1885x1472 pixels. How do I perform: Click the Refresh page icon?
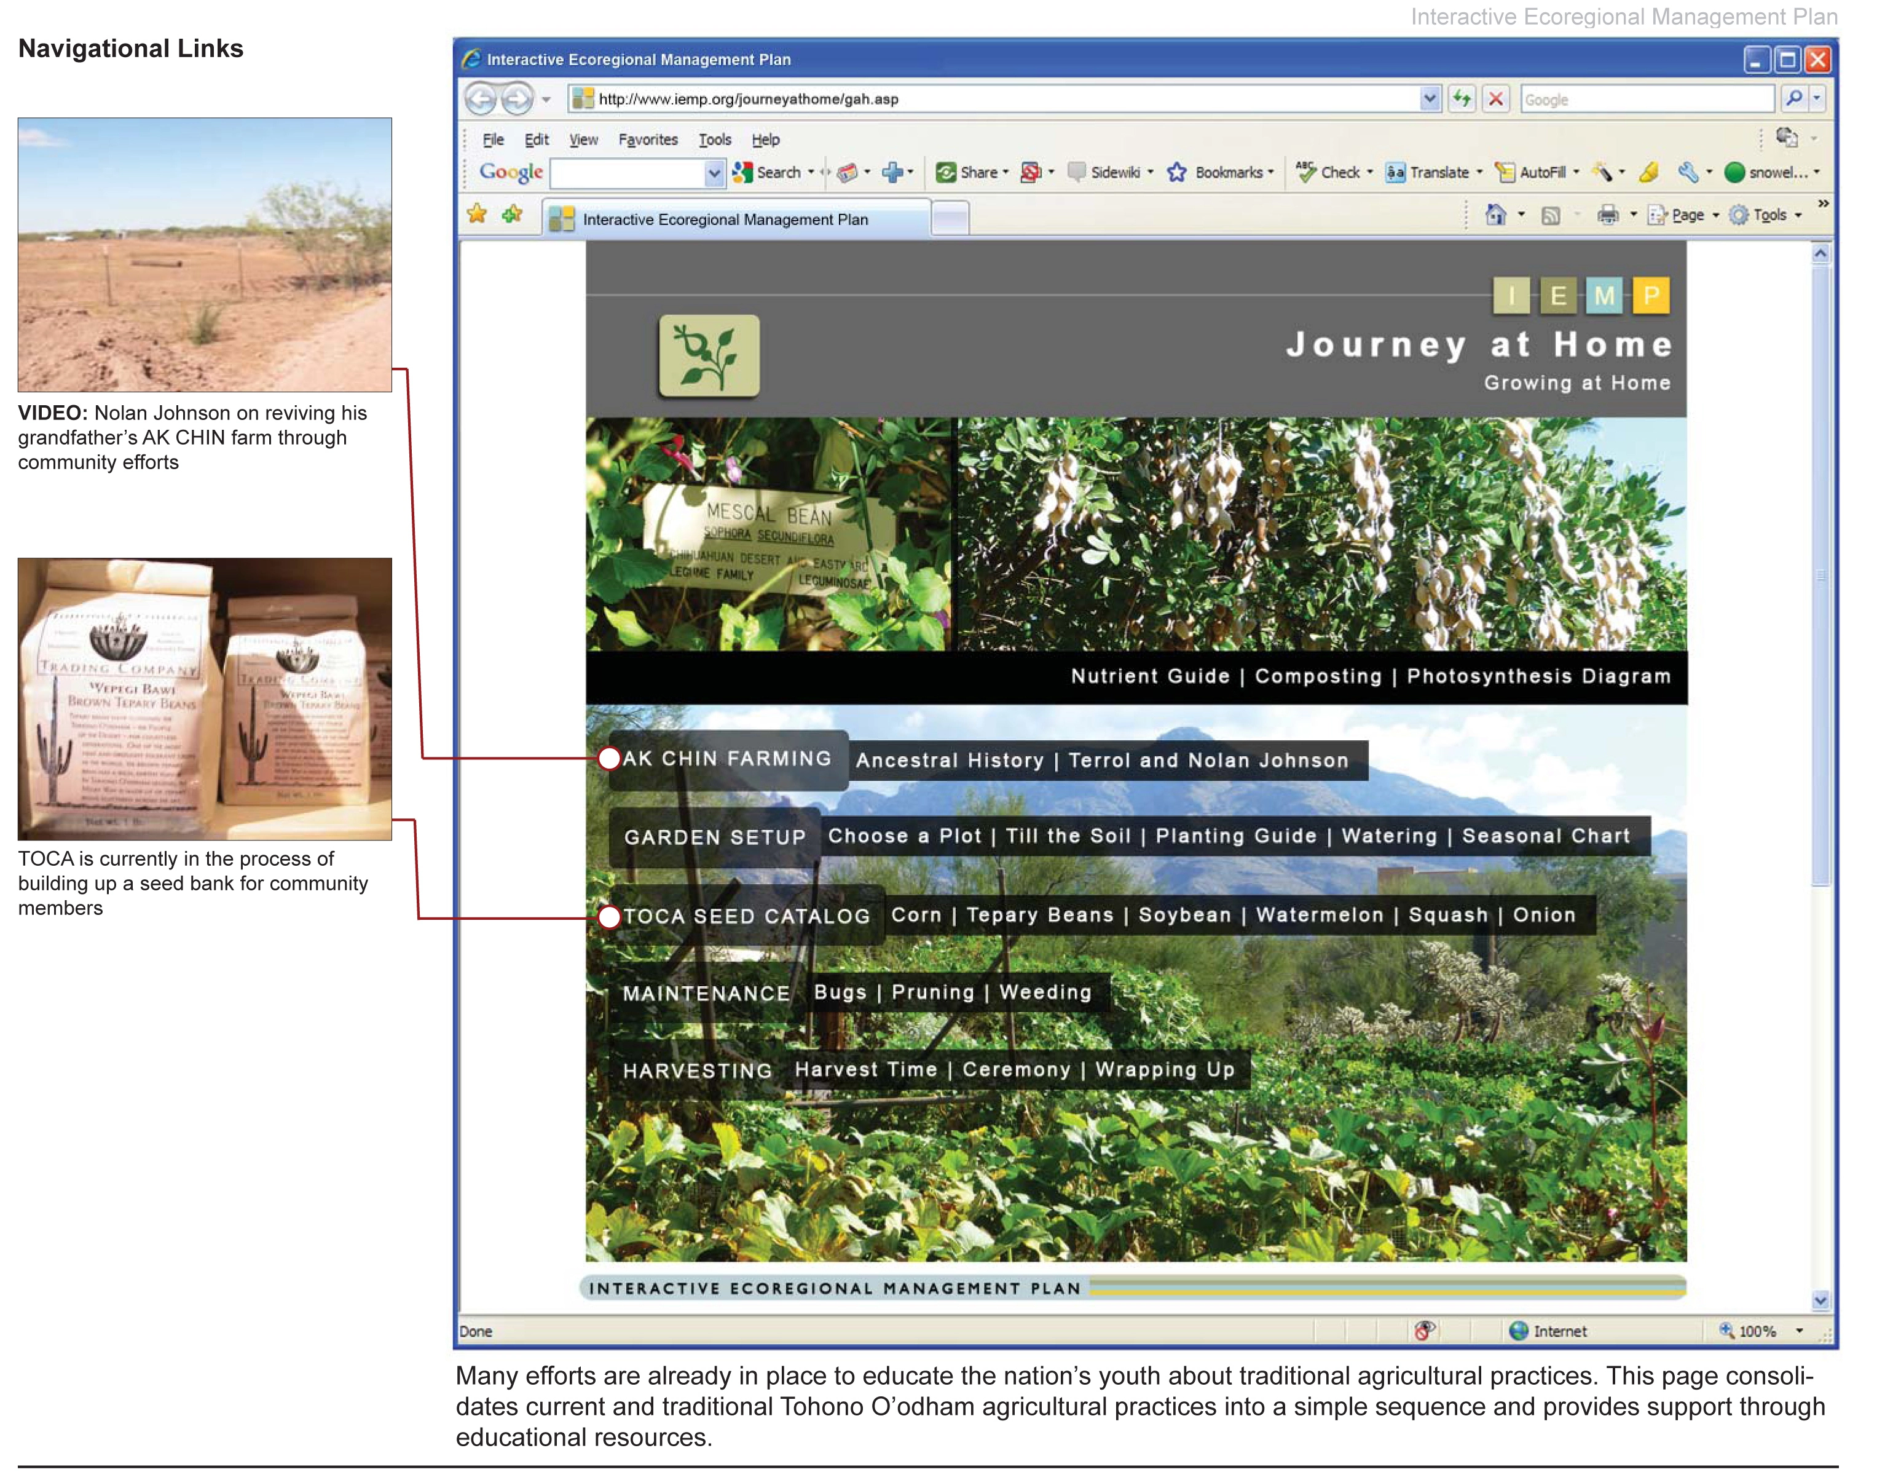(x=1462, y=99)
